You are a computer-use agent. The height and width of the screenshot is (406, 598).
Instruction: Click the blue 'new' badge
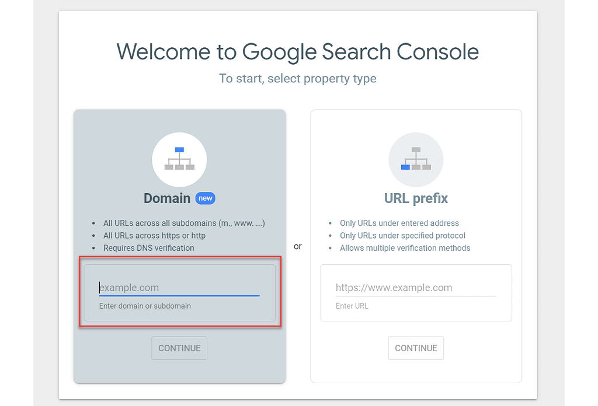(x=205, y=198)
